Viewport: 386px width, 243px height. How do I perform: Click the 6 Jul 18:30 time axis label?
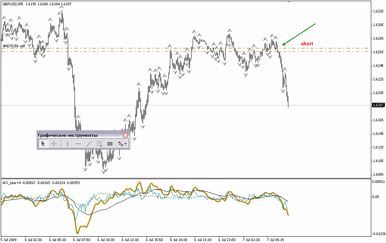(x=179, y=240)
